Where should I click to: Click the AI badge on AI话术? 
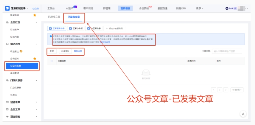tap(75, 7)
